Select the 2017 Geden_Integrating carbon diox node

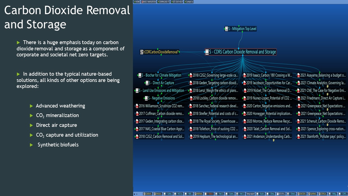(160, 121)
